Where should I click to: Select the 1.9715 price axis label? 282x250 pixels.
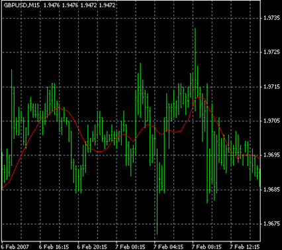(272, 87)
